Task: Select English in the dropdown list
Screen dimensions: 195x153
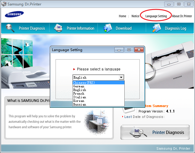Action: 98,90
